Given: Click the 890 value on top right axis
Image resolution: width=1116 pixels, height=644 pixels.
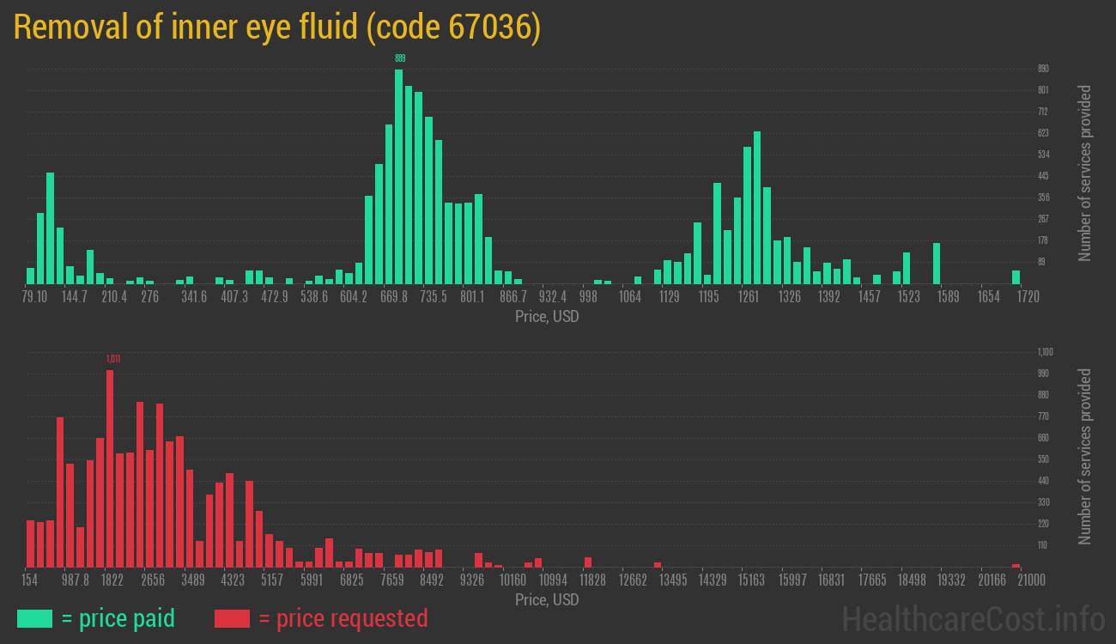Looking at the screenshot, I should coord(1045,68).
